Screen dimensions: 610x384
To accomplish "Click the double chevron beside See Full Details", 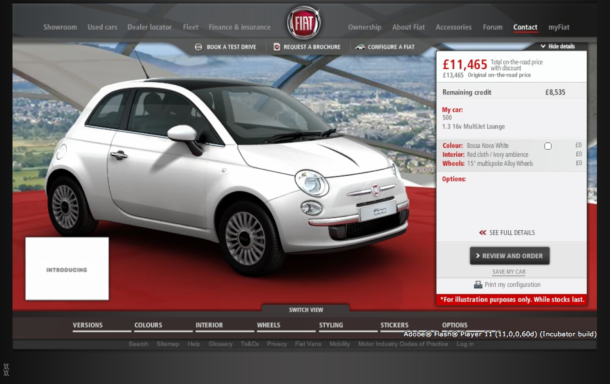I will 482,233.
